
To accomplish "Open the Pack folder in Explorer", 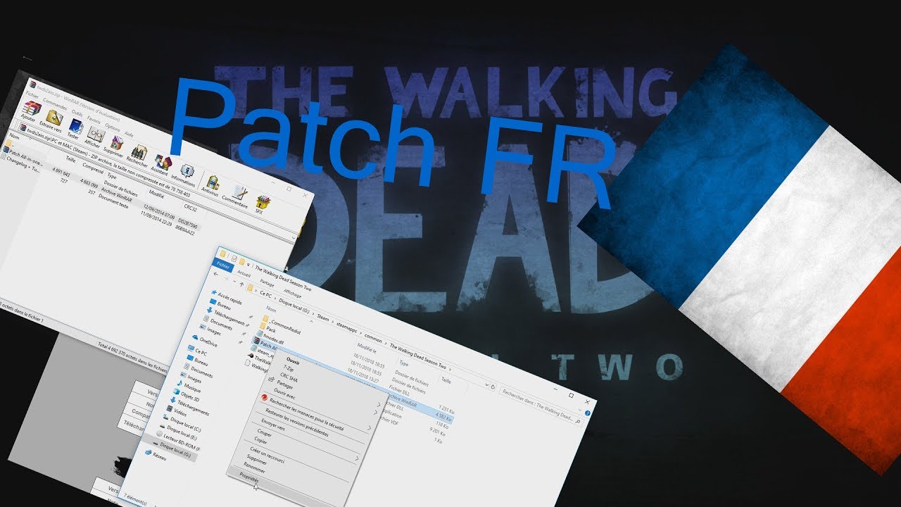I will (271, 330).
